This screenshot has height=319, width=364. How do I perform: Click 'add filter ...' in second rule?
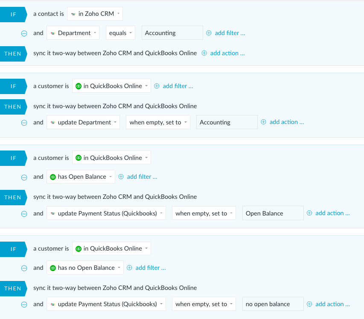[178, 86]
